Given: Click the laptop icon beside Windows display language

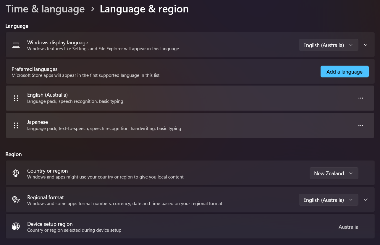Looking at the screenshot, I should [16, 45].
